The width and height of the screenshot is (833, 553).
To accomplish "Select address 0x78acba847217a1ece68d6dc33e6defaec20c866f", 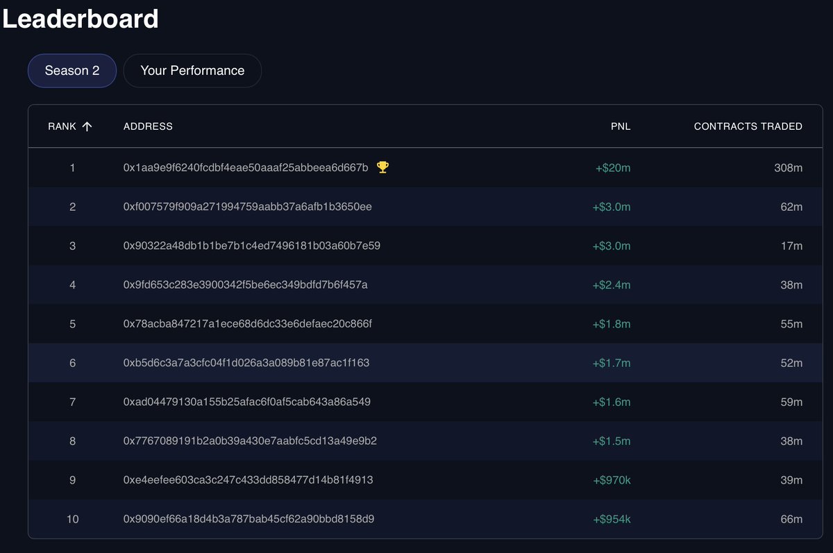I will pyautogui.click(x=248, y=324).
